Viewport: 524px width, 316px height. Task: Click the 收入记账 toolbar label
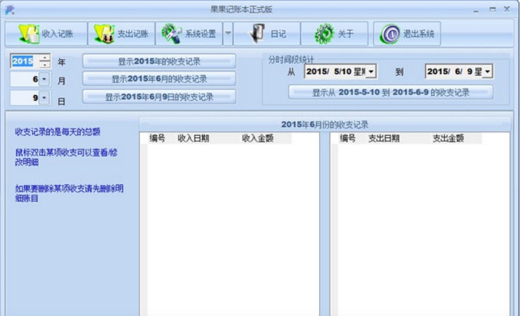point(58,34)
